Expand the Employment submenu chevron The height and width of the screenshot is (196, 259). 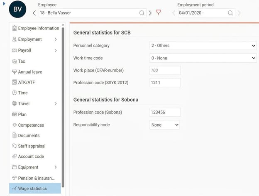pos(56,39)
